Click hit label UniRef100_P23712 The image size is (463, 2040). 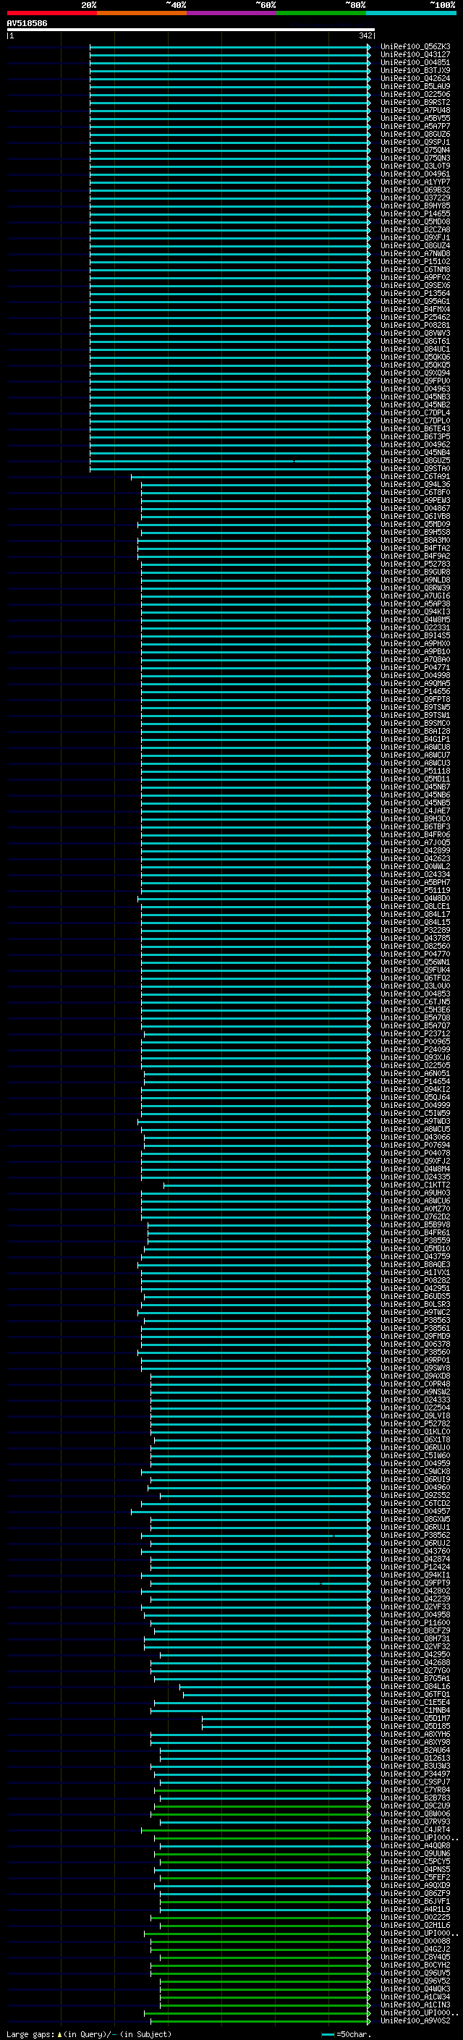click(415, 1033)
